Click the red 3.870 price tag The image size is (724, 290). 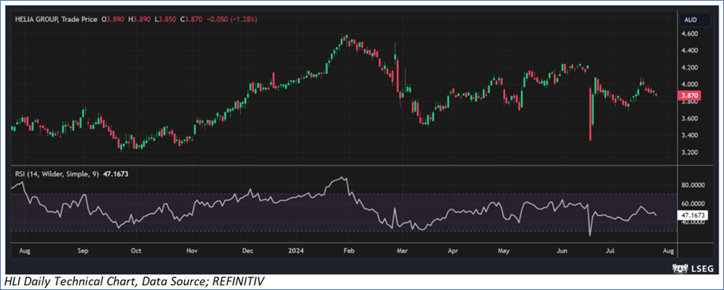(690, 96)
